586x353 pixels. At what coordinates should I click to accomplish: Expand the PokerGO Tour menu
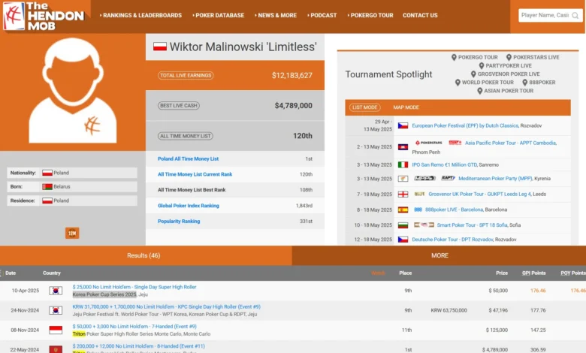click(x=370, y=15)
